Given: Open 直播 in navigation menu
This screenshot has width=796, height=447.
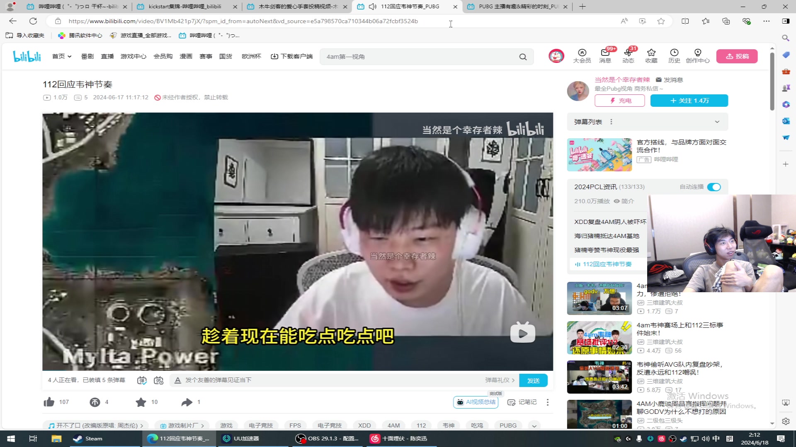Looking at the screenshot, I should [x=107, y=56].
